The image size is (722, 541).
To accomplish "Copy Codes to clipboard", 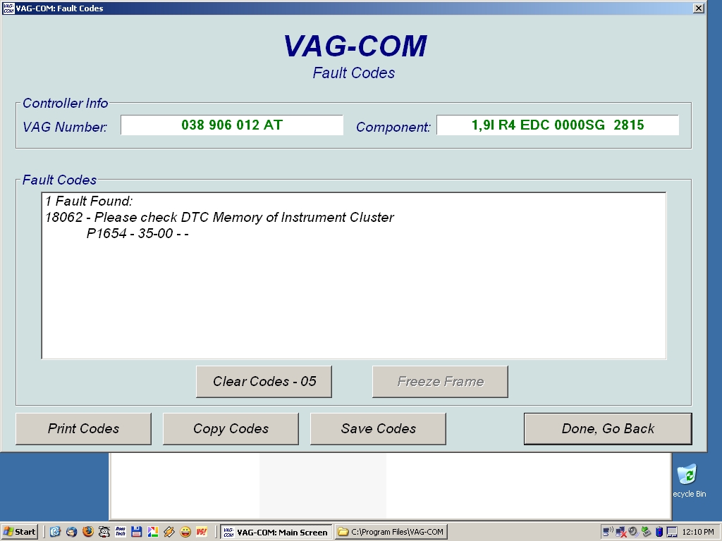I will (x=231, y=429).
